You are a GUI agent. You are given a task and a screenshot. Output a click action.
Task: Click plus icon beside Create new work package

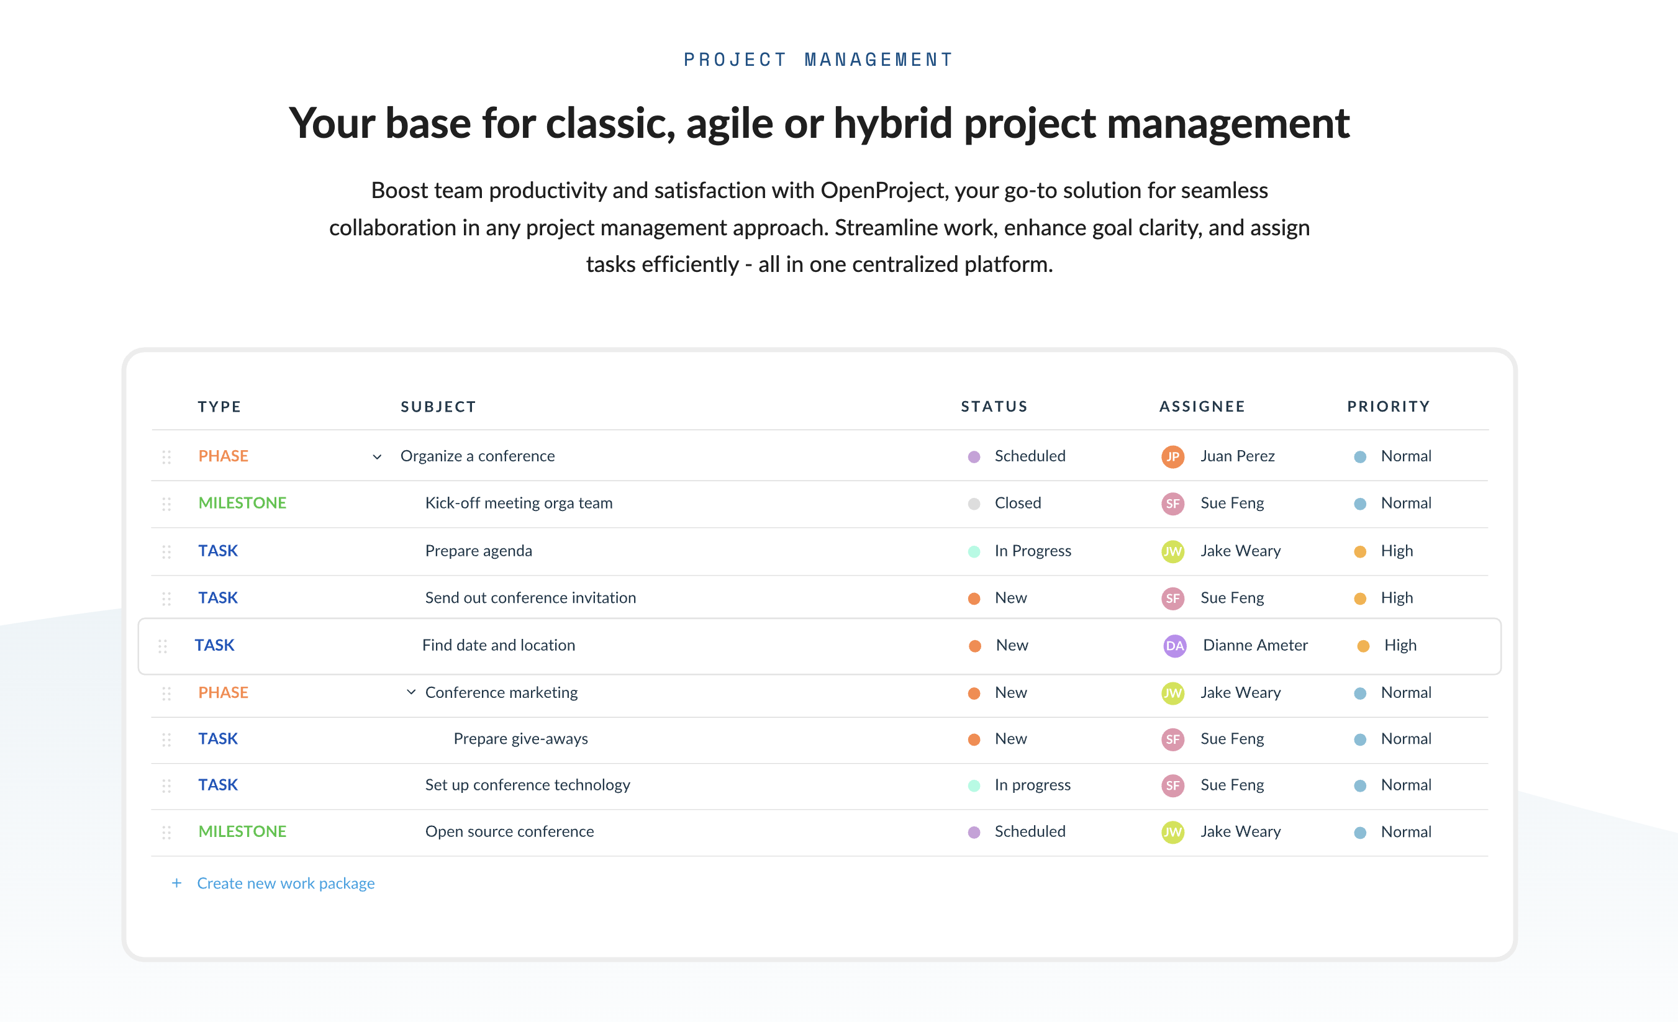(x=176, y=883)
